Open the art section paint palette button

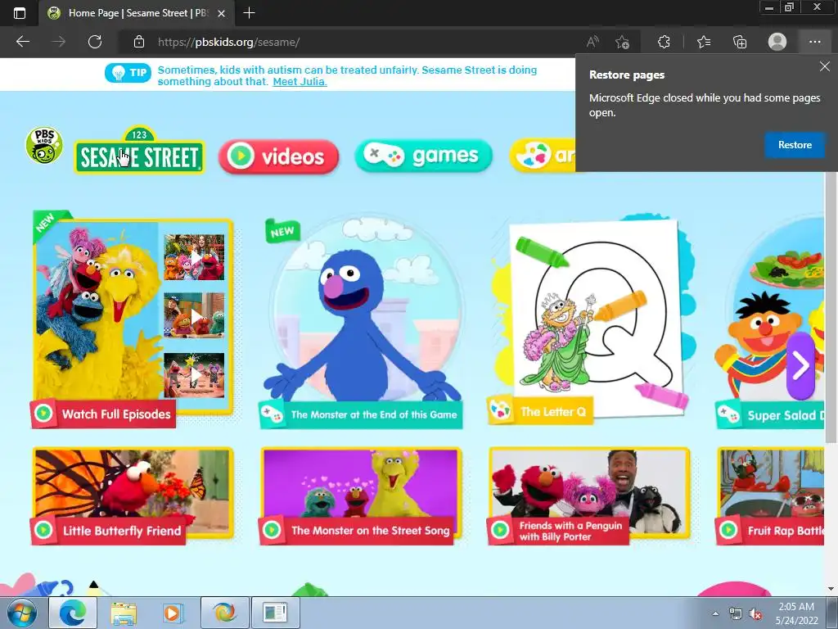tap(543, 156)
